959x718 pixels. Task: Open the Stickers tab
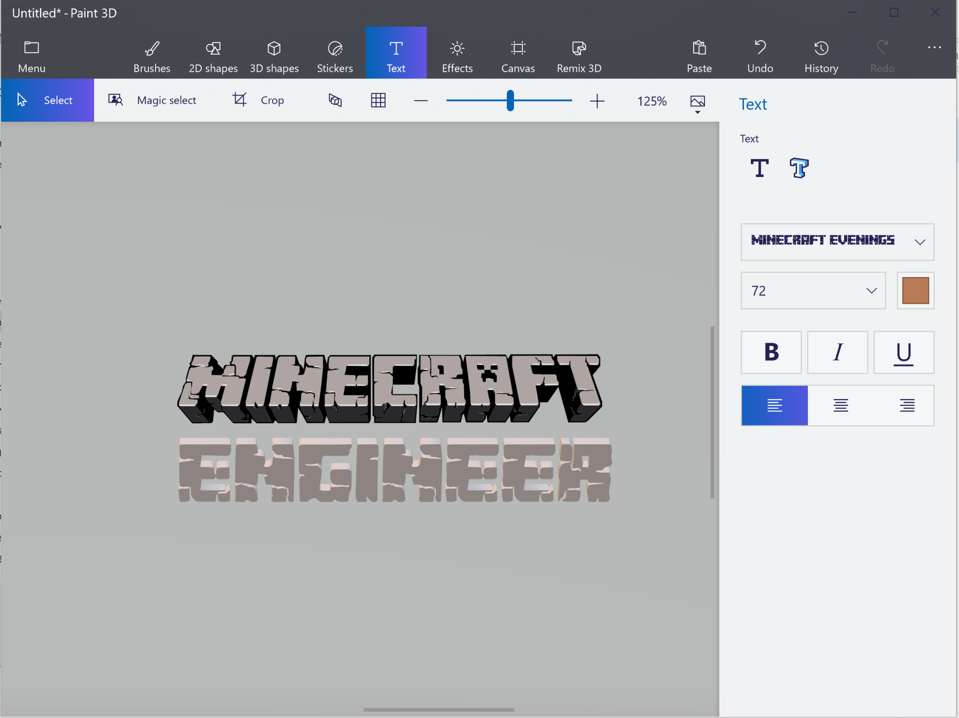(335, 57)
